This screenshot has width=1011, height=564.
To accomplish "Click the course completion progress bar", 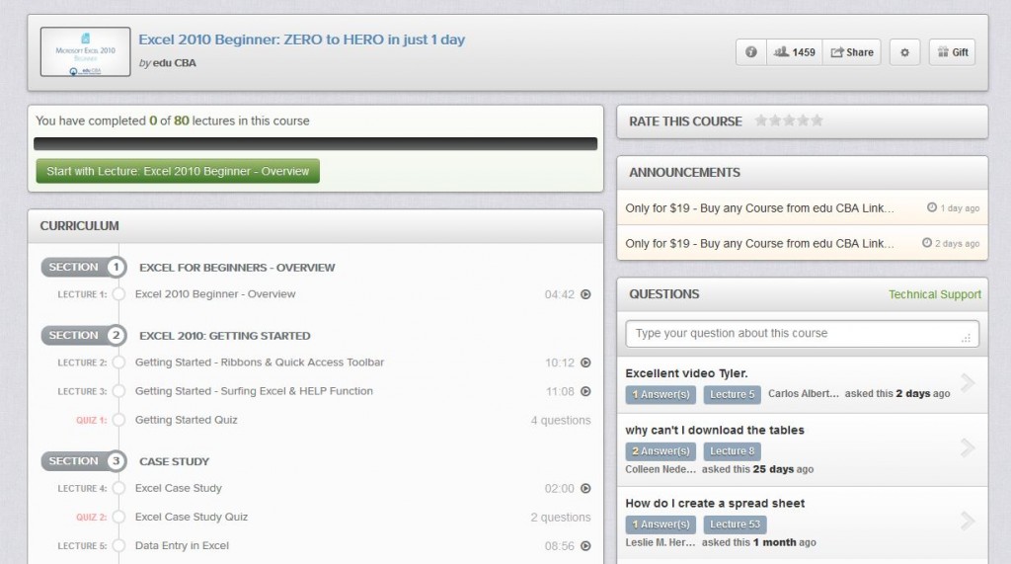I will 315,143.
